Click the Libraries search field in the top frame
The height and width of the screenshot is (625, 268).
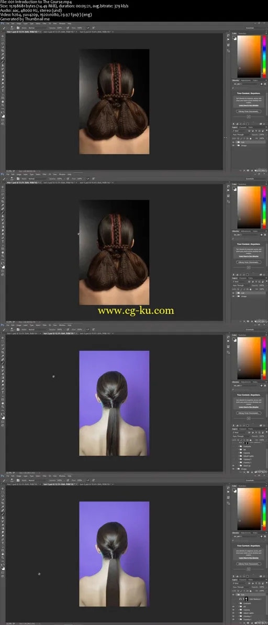249,88
